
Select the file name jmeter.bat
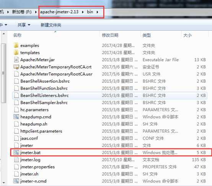(x=30, y=153)
